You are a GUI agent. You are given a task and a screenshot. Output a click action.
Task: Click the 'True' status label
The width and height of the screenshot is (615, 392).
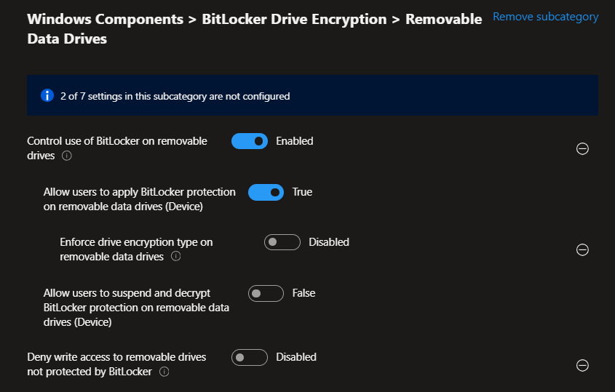pyautogui.click(x=302, y=192)
